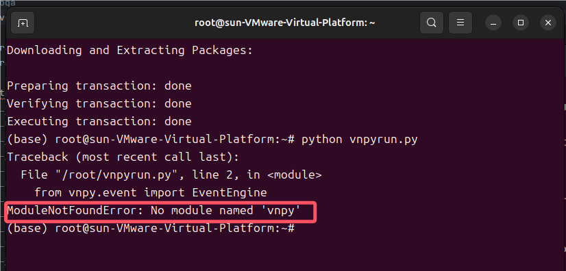Click the python vnpyrun.py command text
This screenshot has height=271, width=566.
tap(360, 140)
